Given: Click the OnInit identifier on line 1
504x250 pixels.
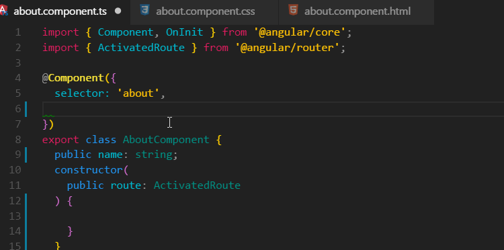Looking at the screenshot, I should pos(185,32).
